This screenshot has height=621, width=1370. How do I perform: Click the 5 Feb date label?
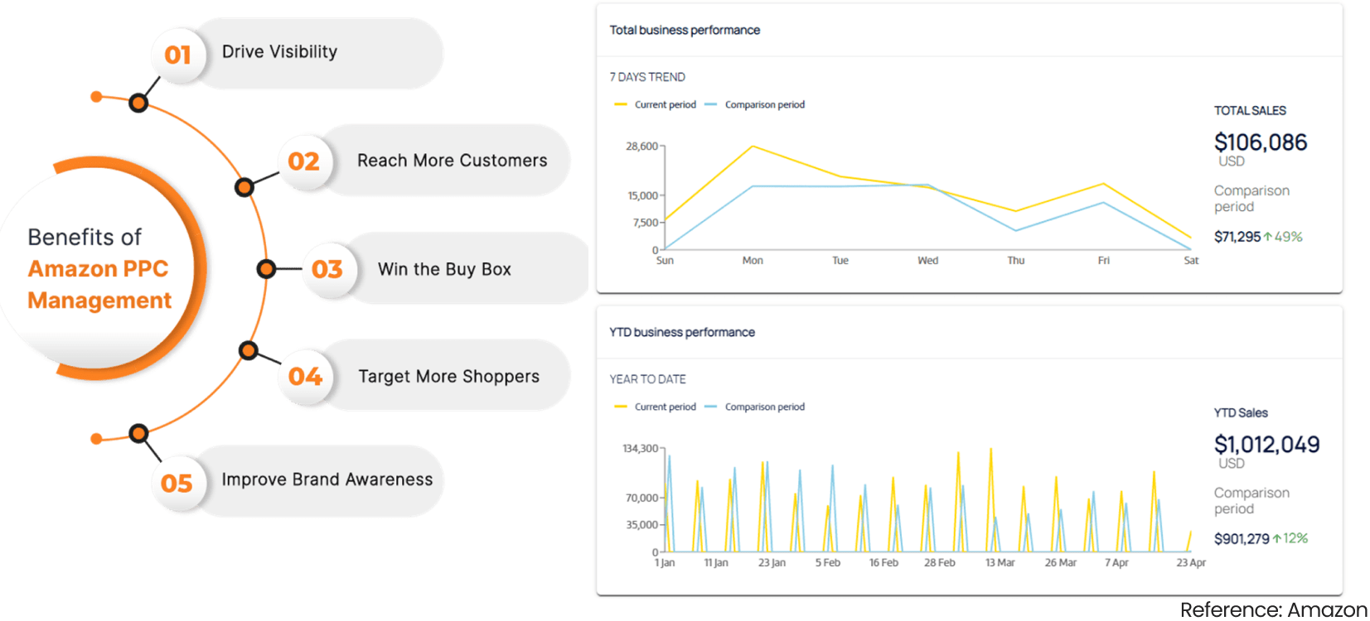(827, 563)
